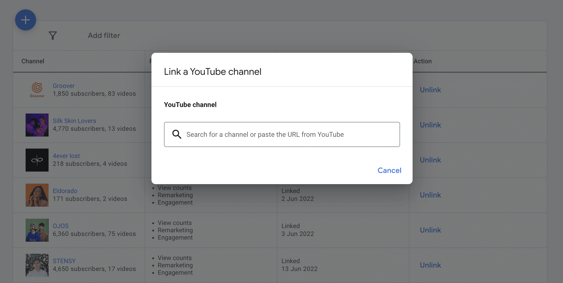Unlink the Groover channel
The image size is (563, 283).
430,90
